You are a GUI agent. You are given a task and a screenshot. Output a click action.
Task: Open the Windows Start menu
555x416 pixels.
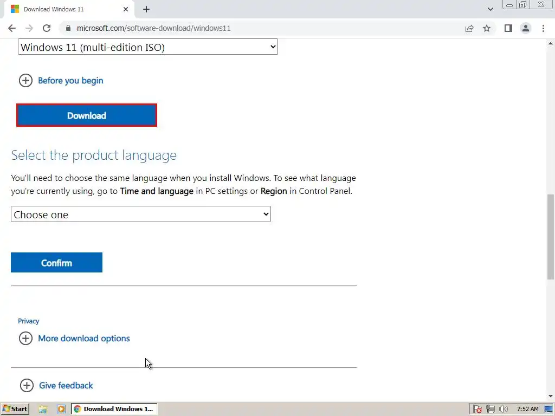15,409
